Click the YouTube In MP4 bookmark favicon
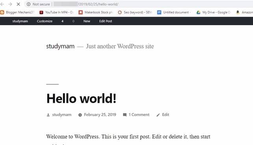253x145 pixels. pos(41,12)
